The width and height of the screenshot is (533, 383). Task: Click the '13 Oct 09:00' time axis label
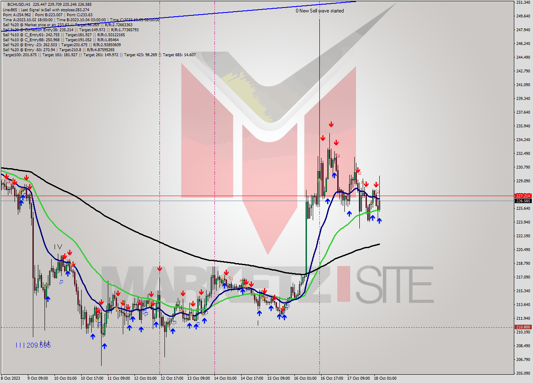coord(198,379)
